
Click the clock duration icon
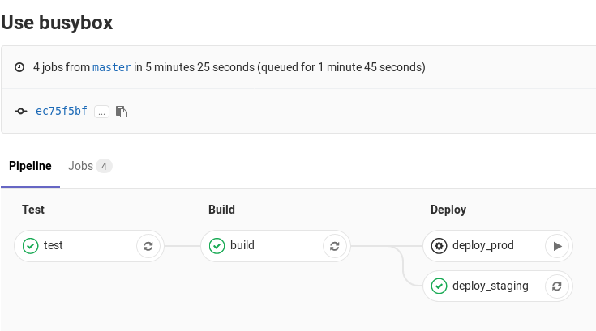pyautogui.click(x=20, y=68)
